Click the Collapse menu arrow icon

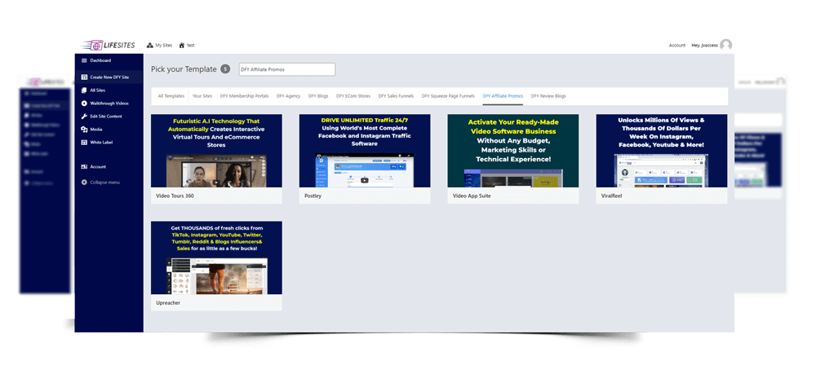tap(84, 182)
